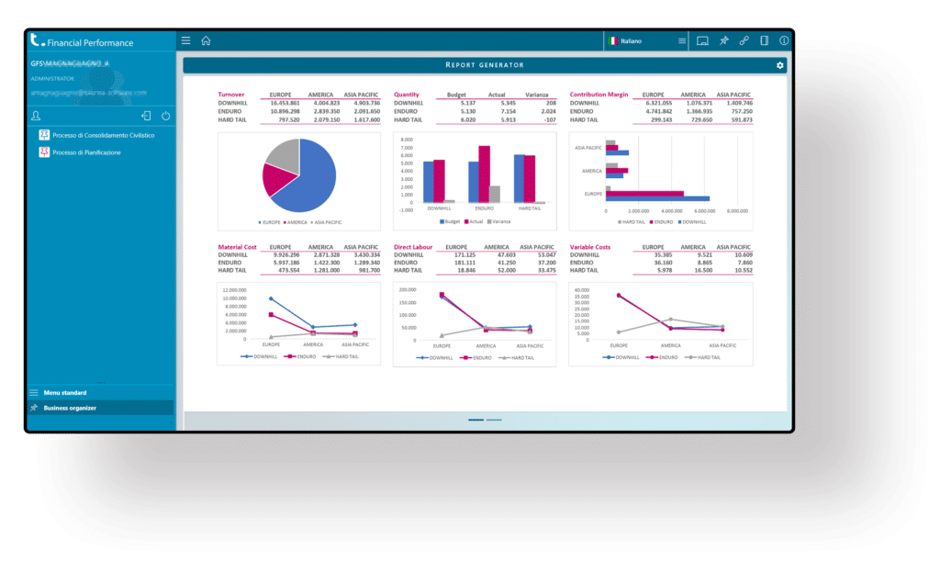The image size is (940, 562).
Task: Open the info circle icon
Action: pyautogui.click(x=784, y=40)
